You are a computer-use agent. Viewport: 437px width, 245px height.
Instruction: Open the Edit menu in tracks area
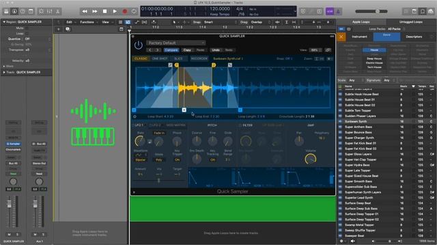click(70, 22)
